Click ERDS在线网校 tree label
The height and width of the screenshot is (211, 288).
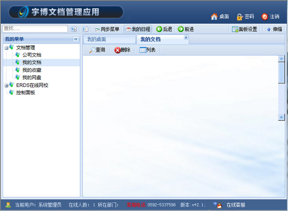point(32,85)
